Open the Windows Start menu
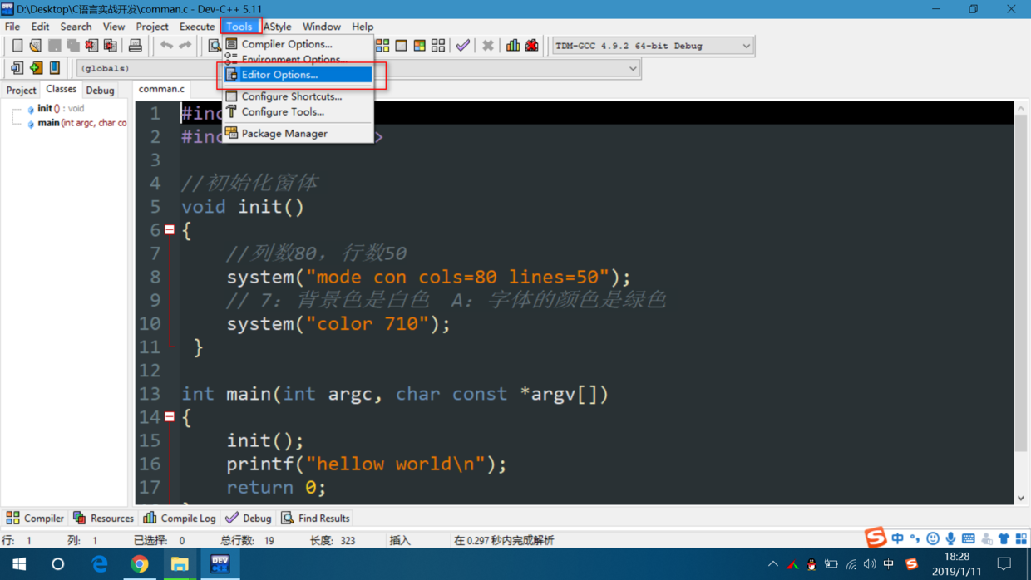Screen dimensions: 1031x580 coord(19,563)
